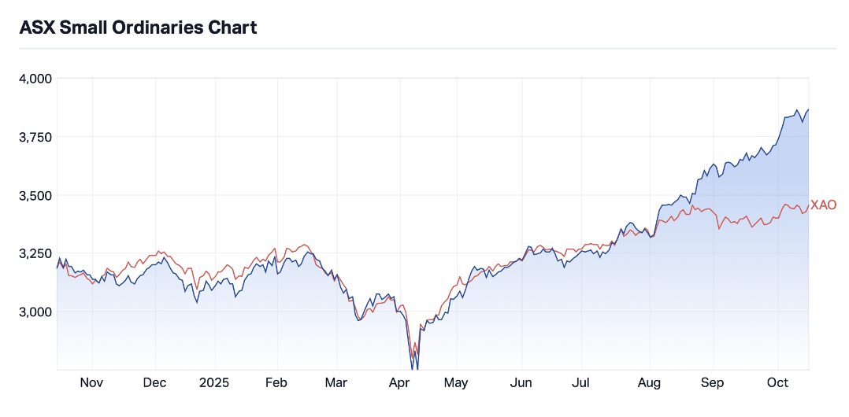Click the Jul x-axis label
This screenshot has height=417, width=849.
click(580, 383)
